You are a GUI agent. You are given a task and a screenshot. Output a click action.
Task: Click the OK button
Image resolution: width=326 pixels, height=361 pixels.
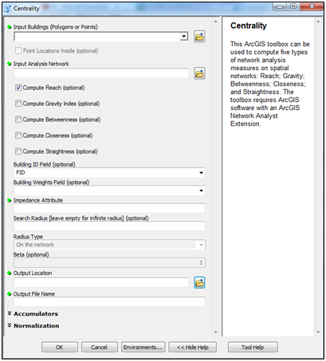coord(60,347)
